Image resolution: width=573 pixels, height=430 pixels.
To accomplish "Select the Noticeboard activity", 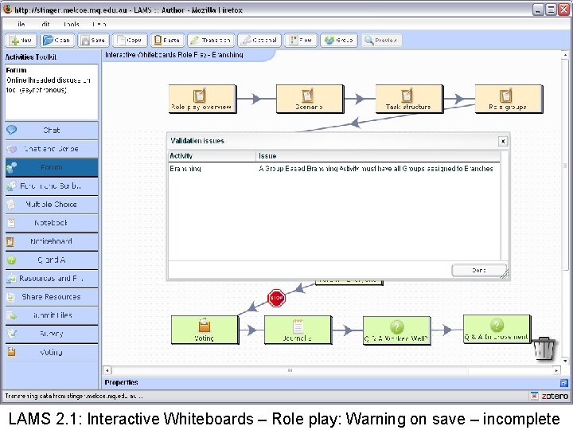I will [52, 241].
